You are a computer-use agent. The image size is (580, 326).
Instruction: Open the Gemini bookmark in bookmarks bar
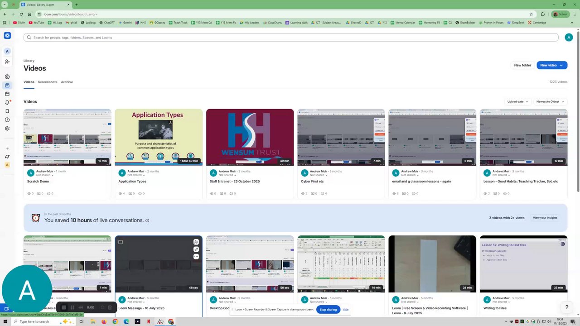(x=125, y=23)
